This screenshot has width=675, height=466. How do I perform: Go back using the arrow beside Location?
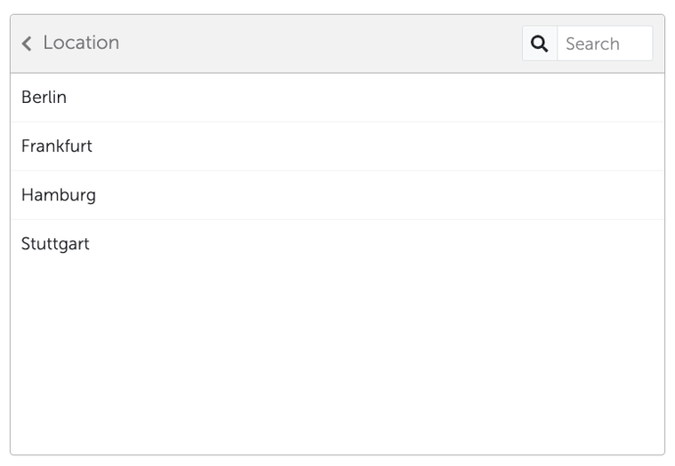coord(26,43)
